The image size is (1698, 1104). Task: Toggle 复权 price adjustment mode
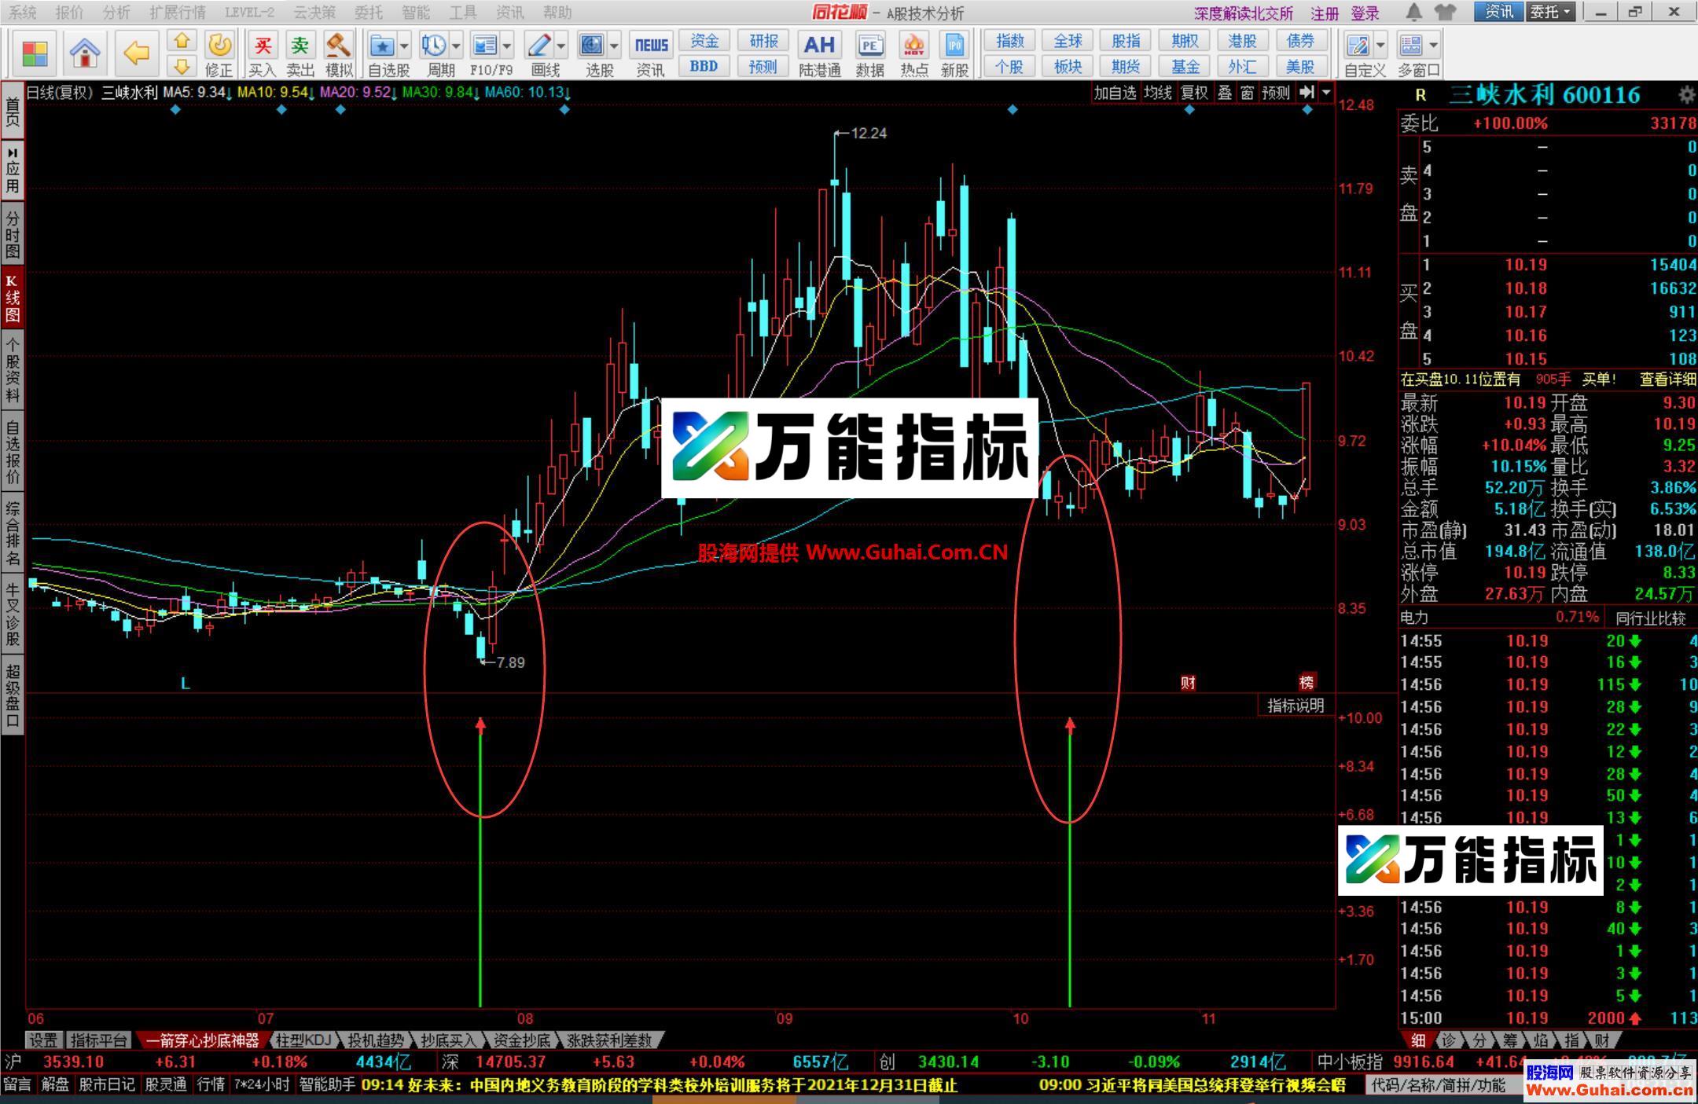click(x=1193, y=92)
